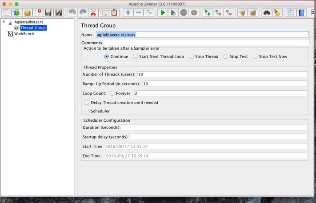316x203 pixels.
Task: Click the Toggle enable/disable icon
Action: pyautogui.click(x=149, y=12)
